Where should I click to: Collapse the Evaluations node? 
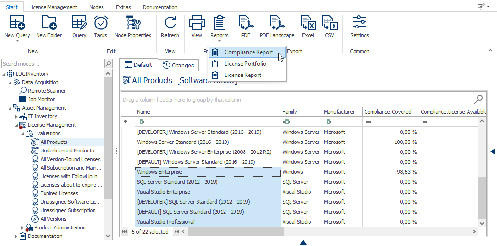[x=22, y=134]
